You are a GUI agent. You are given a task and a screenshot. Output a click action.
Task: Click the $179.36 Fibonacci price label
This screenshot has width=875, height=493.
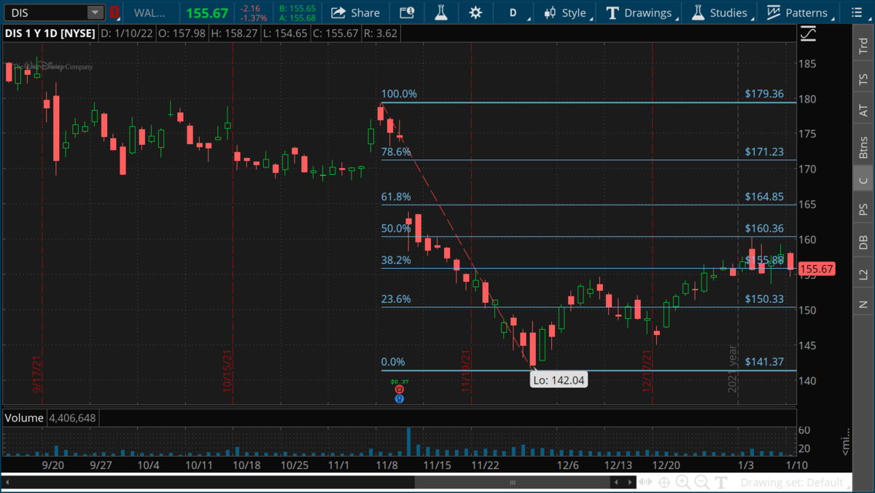click(764, 94)
